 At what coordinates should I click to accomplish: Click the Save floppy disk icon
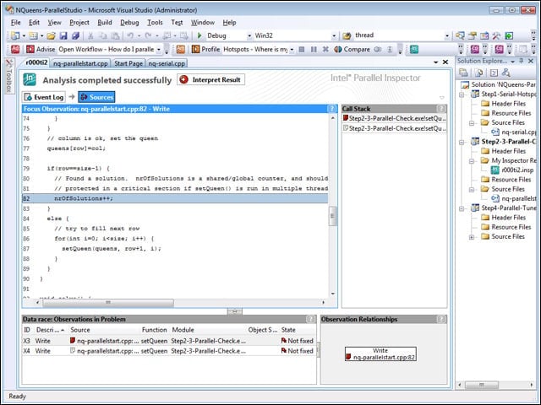tap(63, 35)
